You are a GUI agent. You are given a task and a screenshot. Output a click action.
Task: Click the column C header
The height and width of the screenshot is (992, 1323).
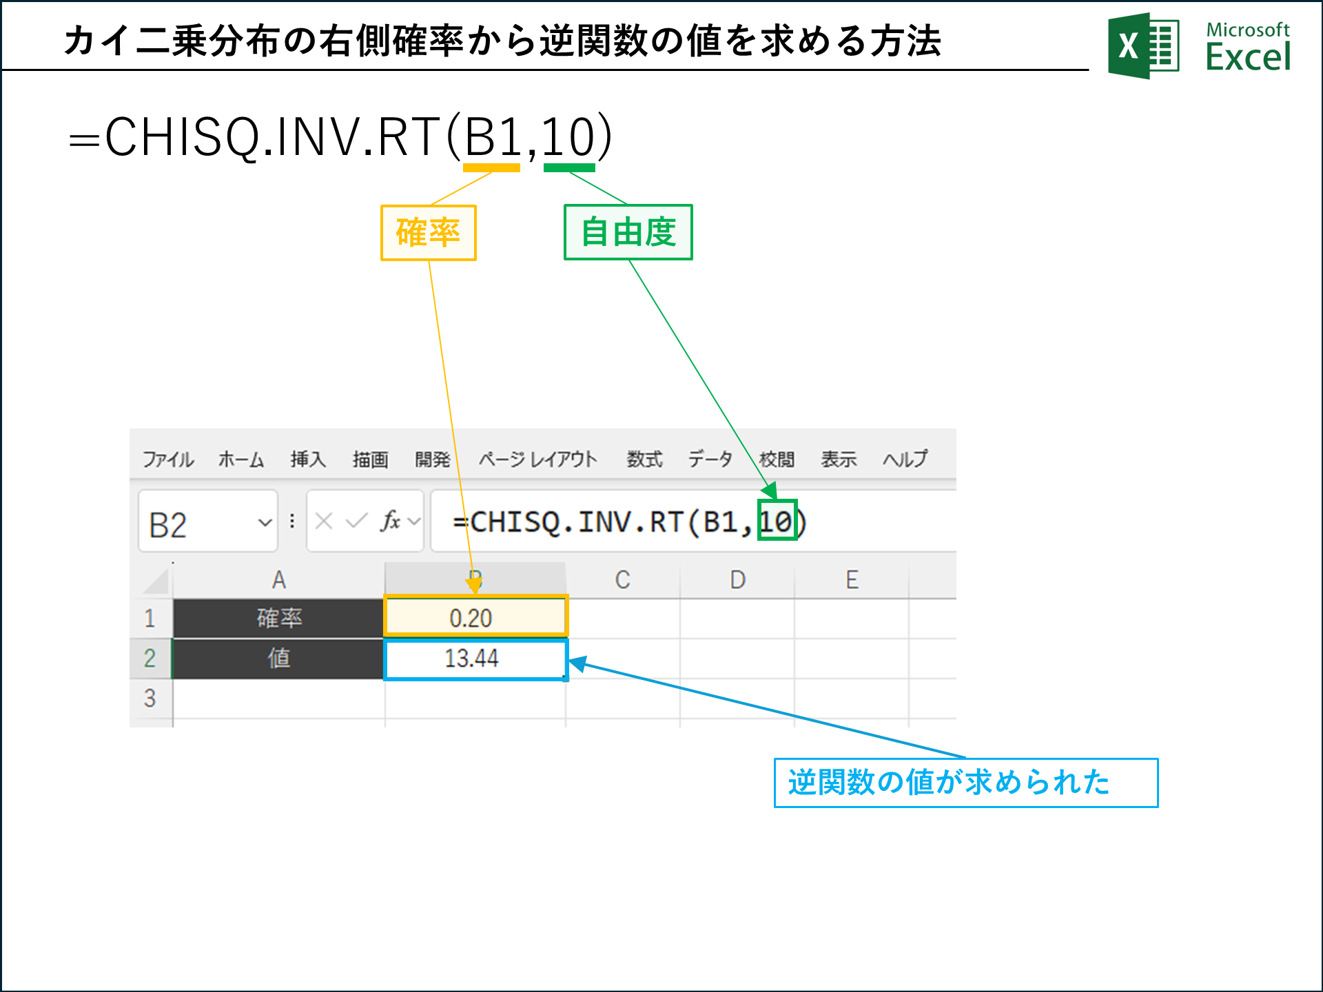624,579
